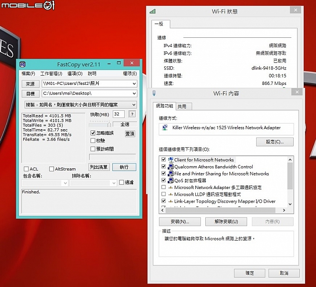This screenshot has width=316, height=287.
Task: Click the Wi-Fi properties window title icon
Action: (x=154, y=93)
